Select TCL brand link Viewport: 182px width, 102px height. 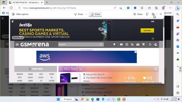tap(52, 77)
